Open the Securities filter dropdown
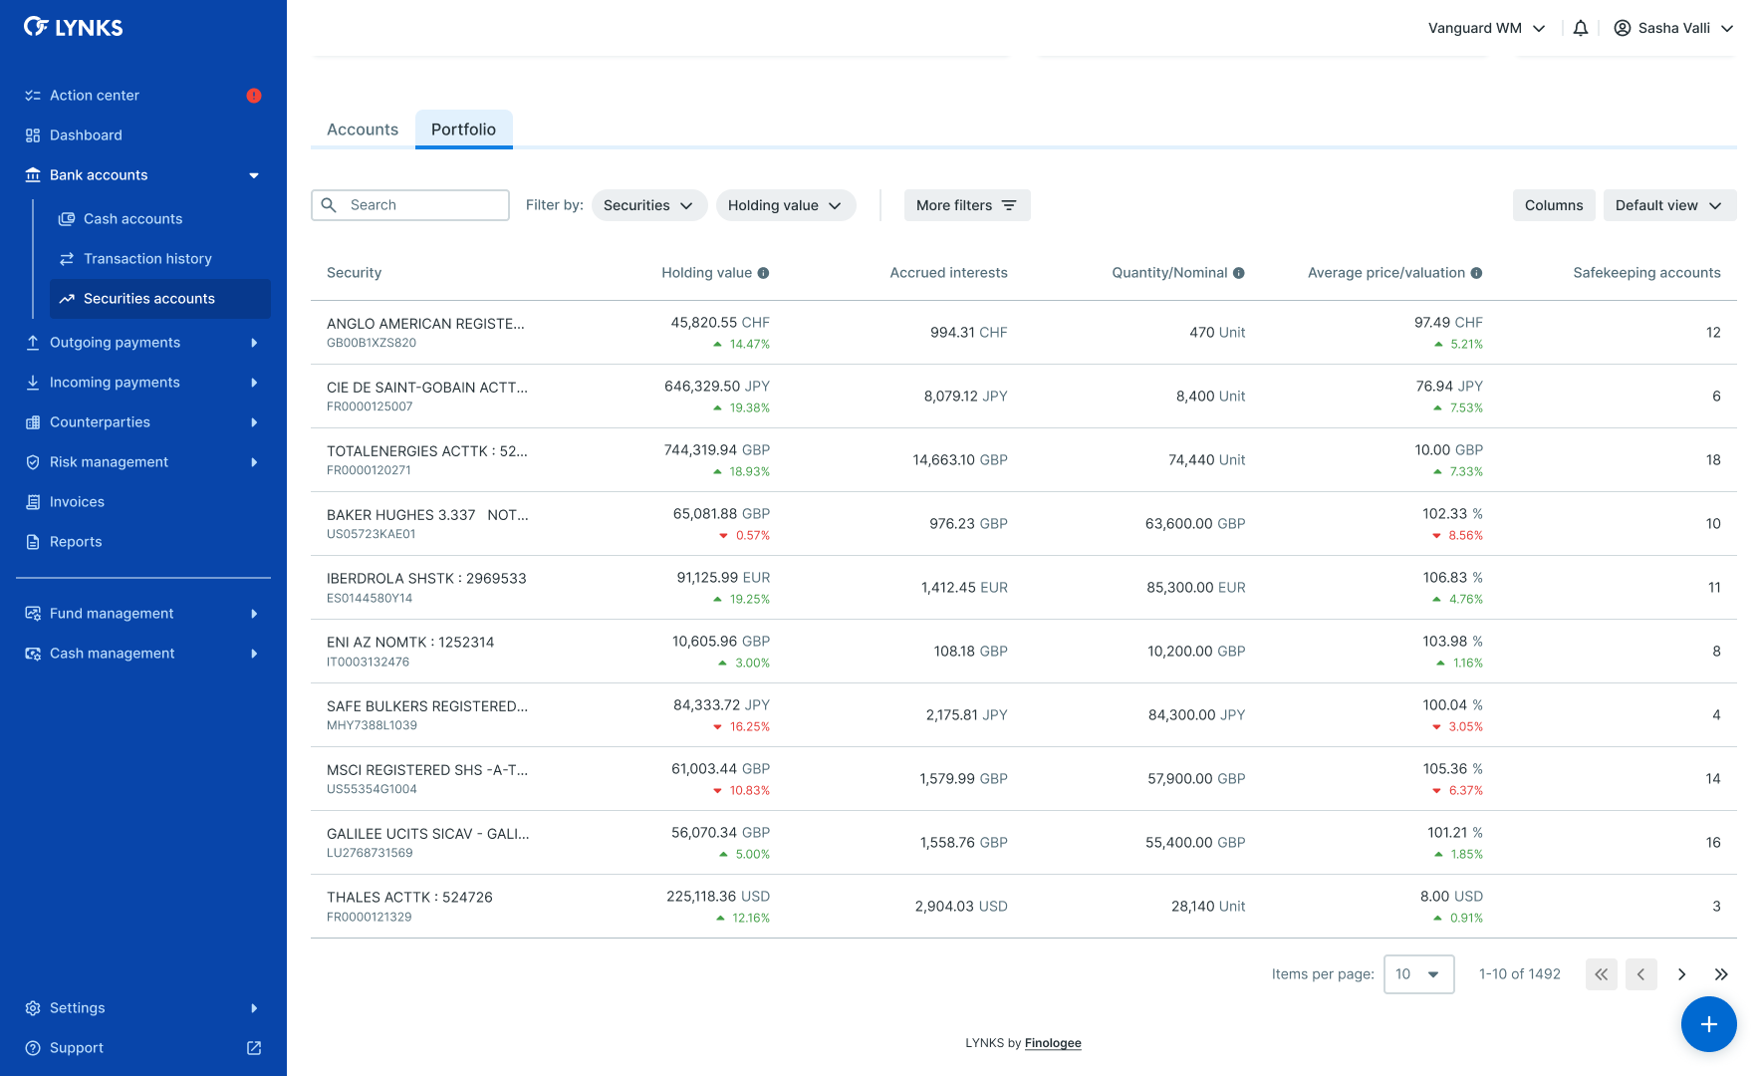The height and width of the screenshot is (1076, 1761). [x=649, y=205]
